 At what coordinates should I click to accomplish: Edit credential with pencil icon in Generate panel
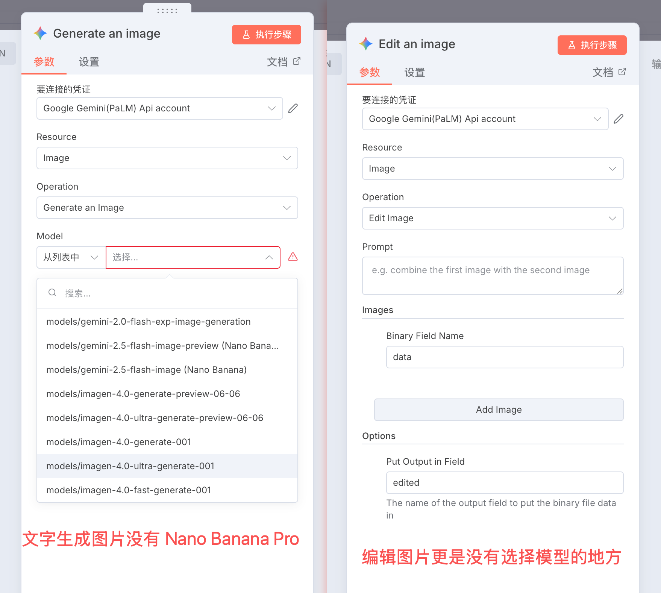pos(293,108)
